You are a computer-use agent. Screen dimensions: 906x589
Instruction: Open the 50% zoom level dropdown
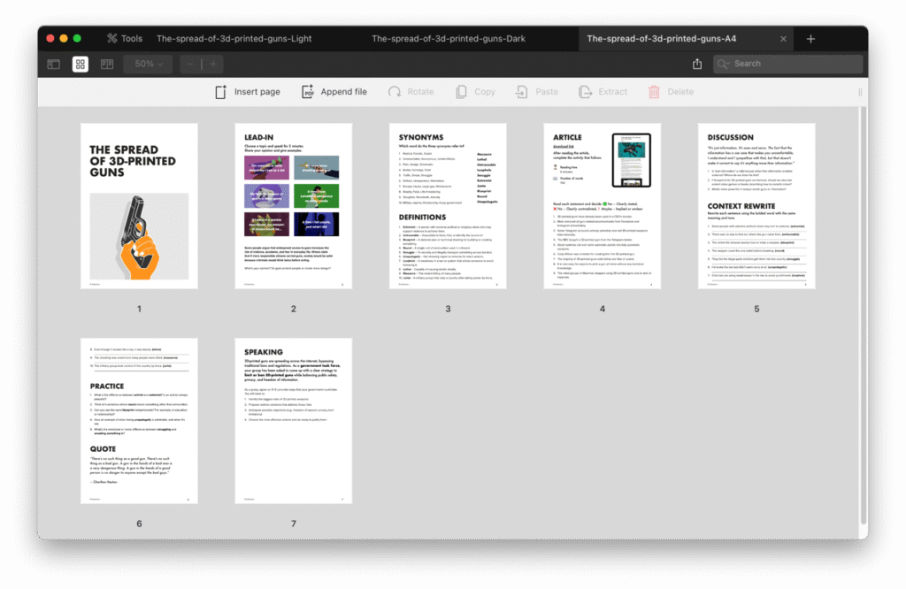tap(148, 65)
